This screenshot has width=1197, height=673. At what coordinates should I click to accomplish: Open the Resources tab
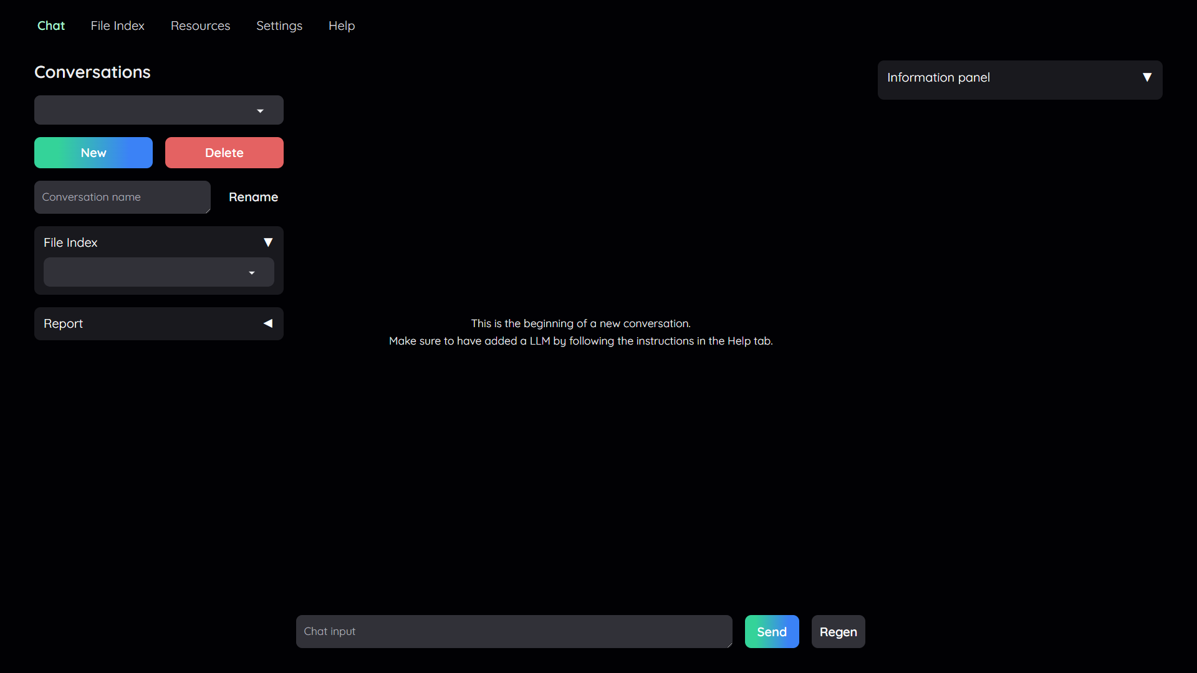point(200,26)
